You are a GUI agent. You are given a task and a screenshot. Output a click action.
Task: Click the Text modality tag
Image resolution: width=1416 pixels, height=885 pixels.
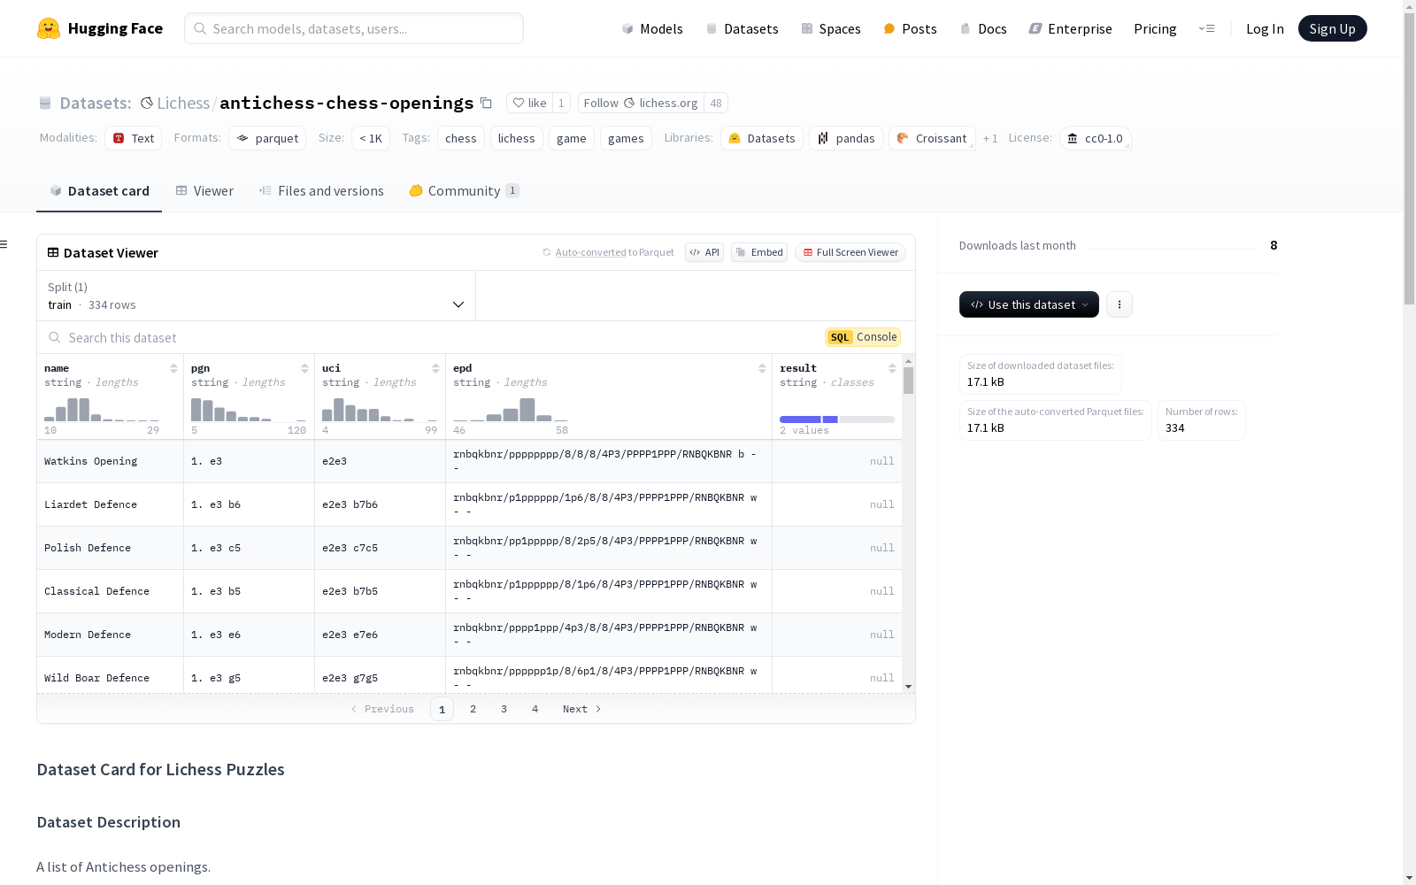click(134, 138)
